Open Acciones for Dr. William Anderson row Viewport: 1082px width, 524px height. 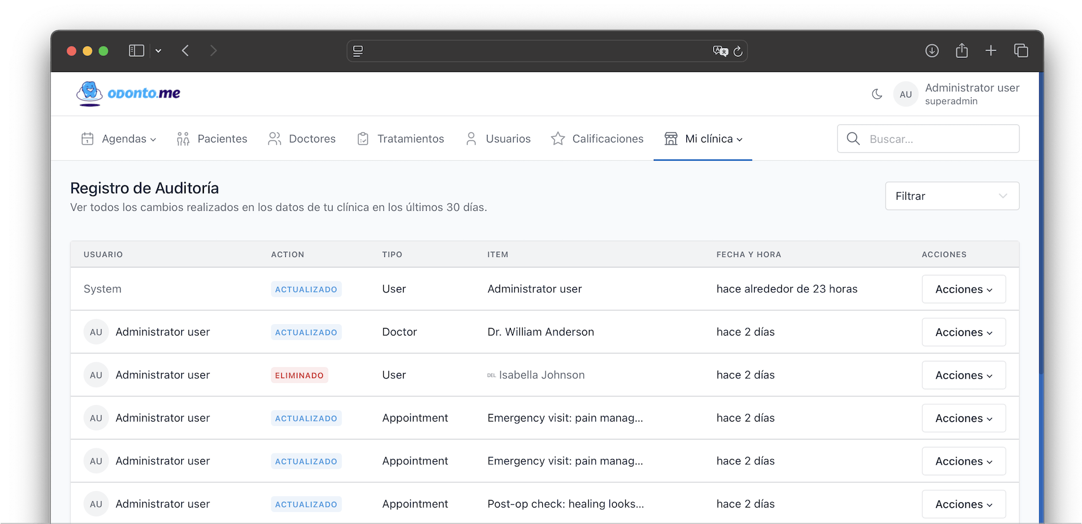(964, 332)
